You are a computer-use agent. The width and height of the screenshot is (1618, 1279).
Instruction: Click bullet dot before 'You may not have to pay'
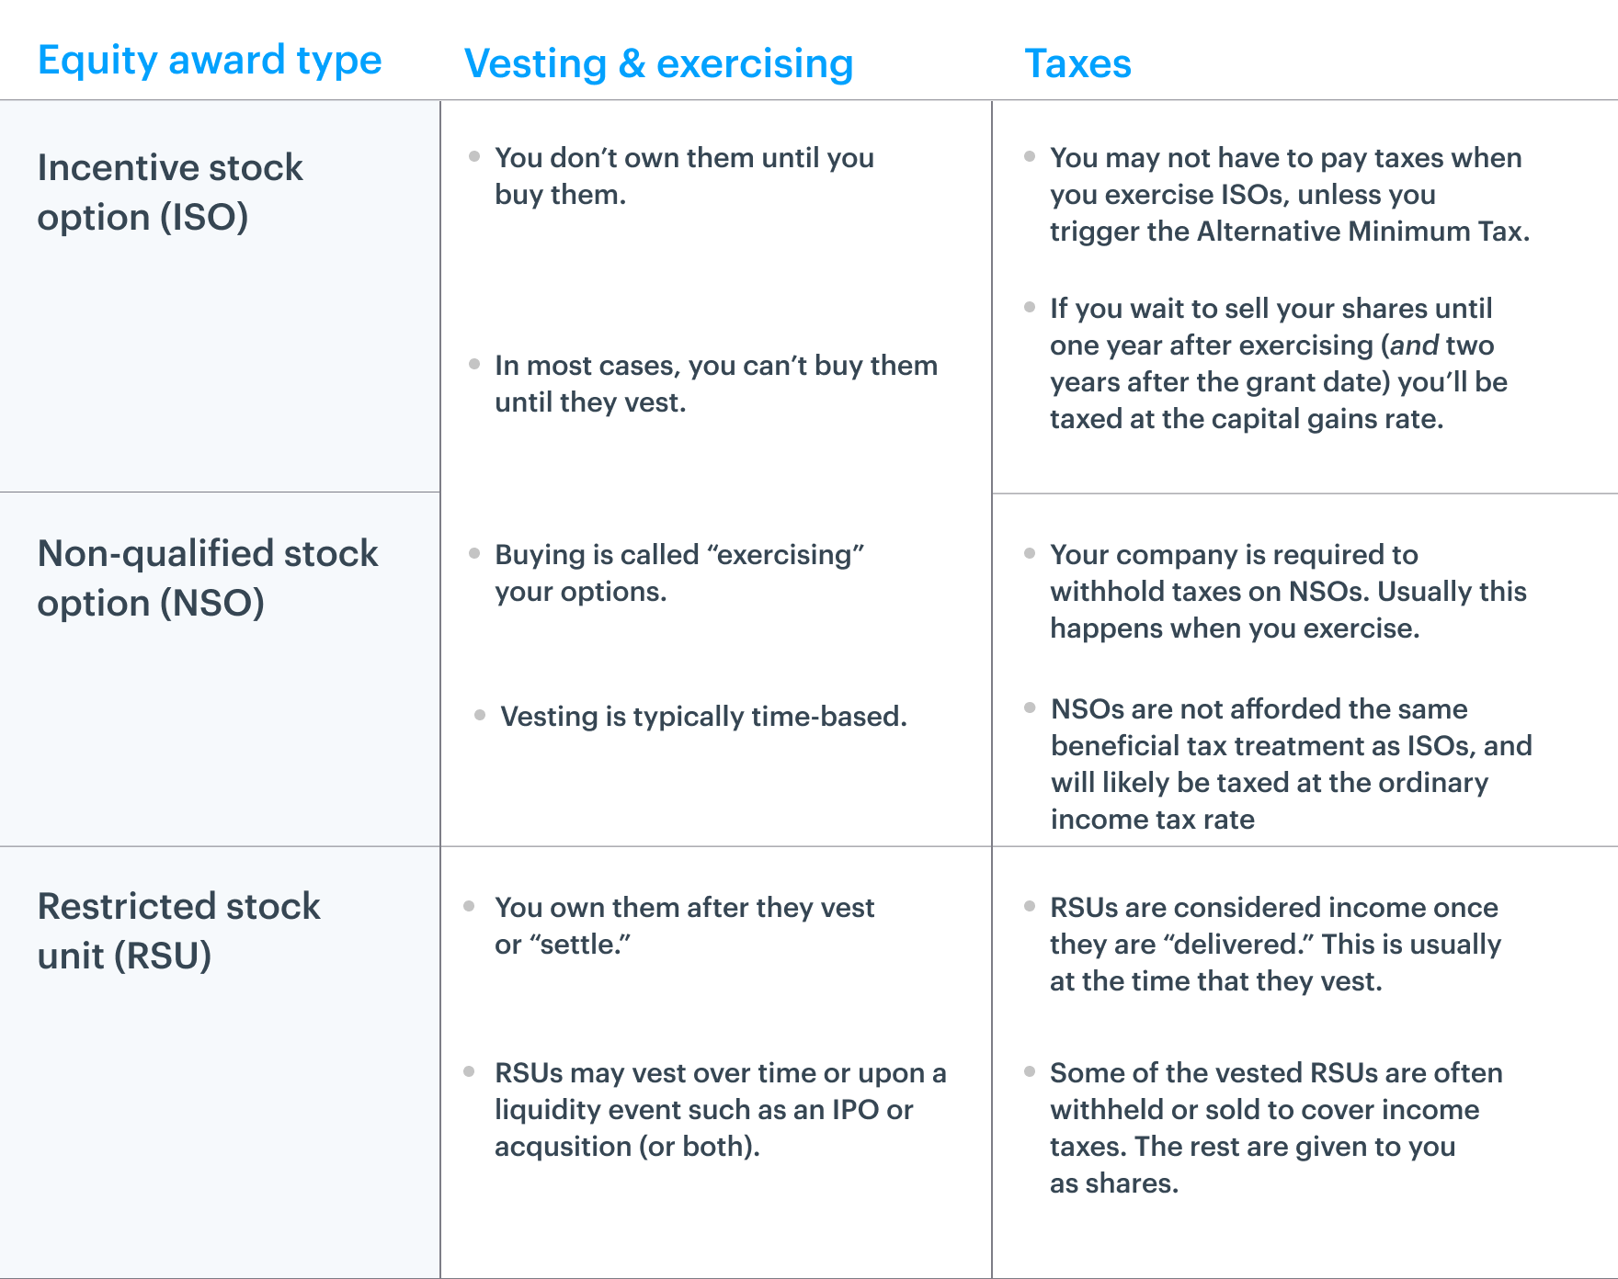coord(1030,156)
